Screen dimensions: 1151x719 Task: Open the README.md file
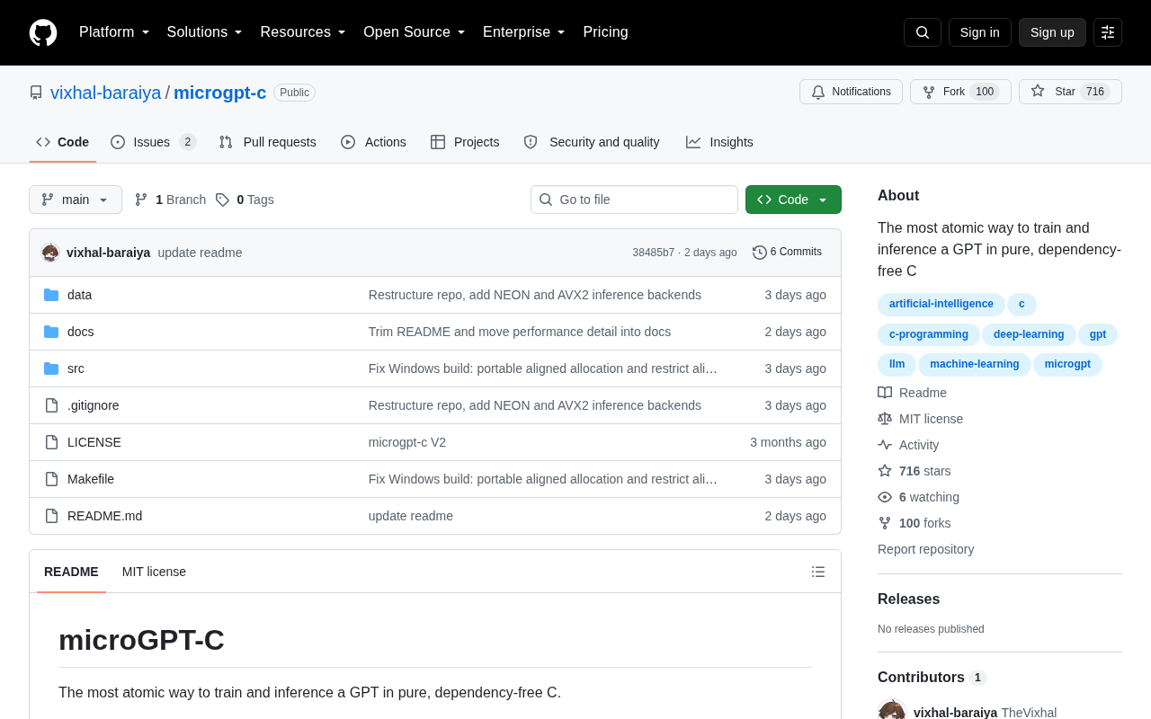(104, 516)
